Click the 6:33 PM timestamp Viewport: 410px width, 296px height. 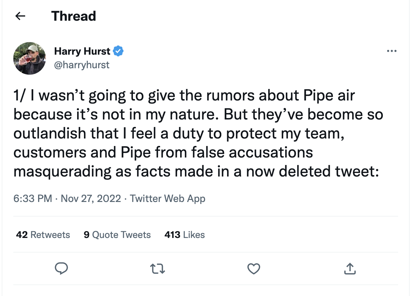pyautogui.click(x=33, y=198)
